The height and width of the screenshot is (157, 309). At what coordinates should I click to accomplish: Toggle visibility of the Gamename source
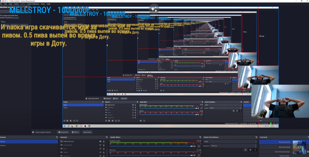tap(100, 145)
